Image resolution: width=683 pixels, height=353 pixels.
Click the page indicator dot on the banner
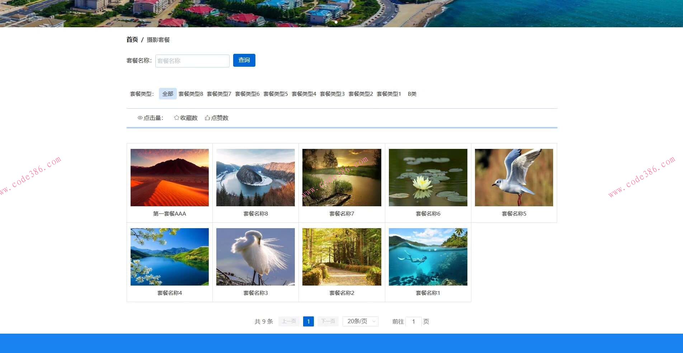[336, 22]
